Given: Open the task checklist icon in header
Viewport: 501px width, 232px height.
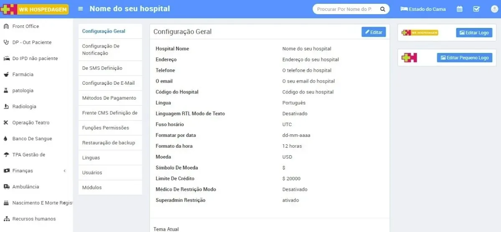Looking at the screenshot, I should [x=476, y=9].
